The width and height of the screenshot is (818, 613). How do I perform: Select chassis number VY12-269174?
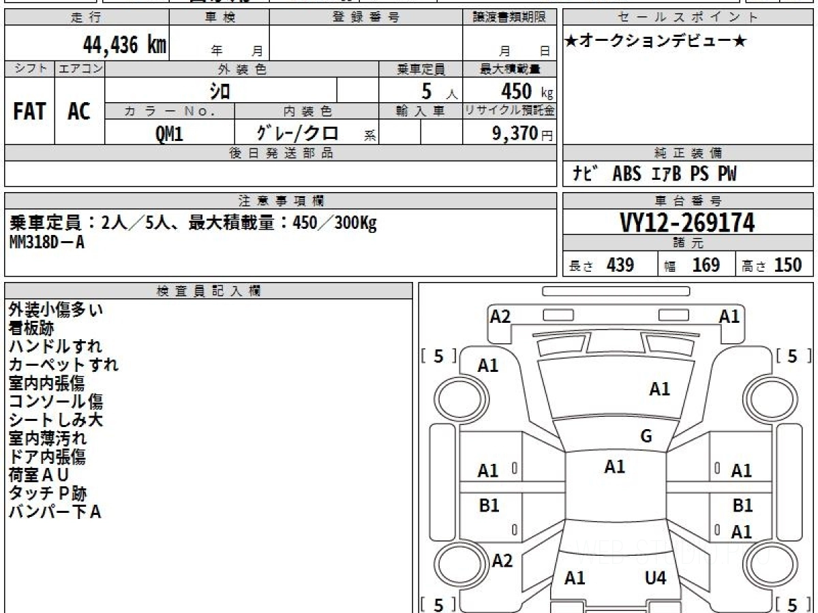687,222
